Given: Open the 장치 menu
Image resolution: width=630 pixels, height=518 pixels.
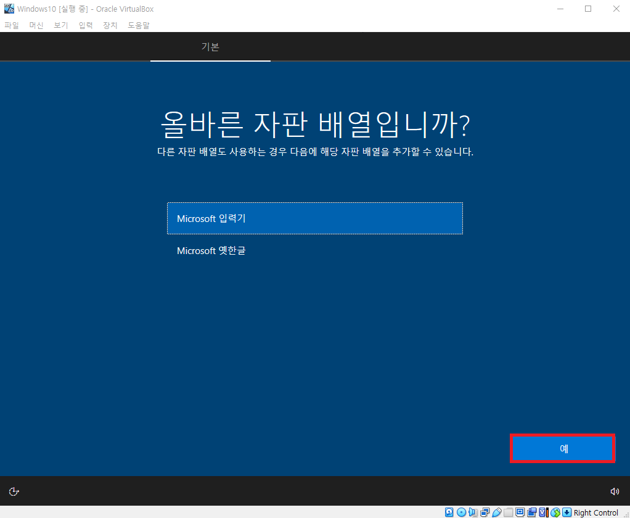Looking at the screenshot, I should pyautogui.click(x=110, y=25).
